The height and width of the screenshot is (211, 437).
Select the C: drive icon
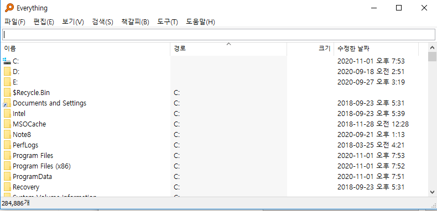(x=7, y=61)
